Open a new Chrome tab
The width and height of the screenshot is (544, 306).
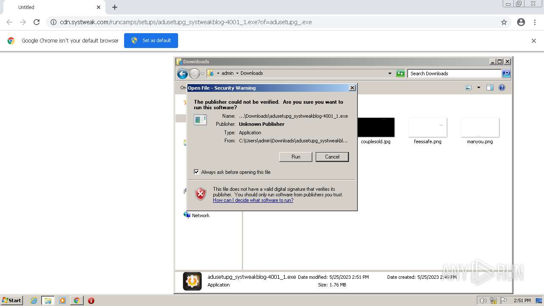(x=115, y=7)
